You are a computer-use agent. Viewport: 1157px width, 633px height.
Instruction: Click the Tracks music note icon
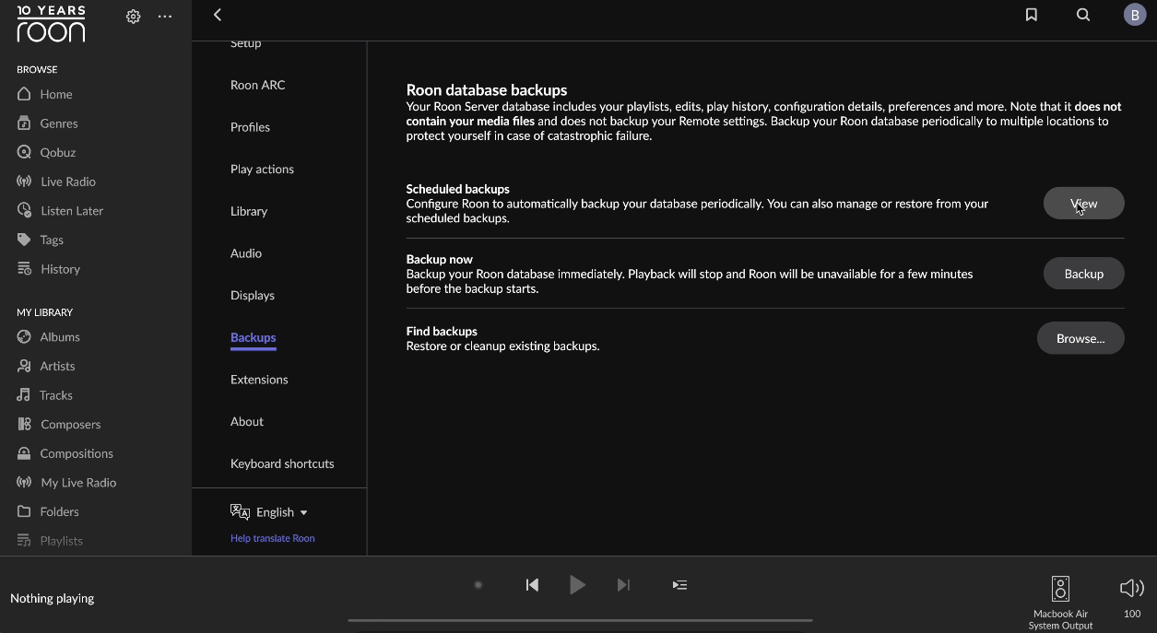tap(24, 394)
